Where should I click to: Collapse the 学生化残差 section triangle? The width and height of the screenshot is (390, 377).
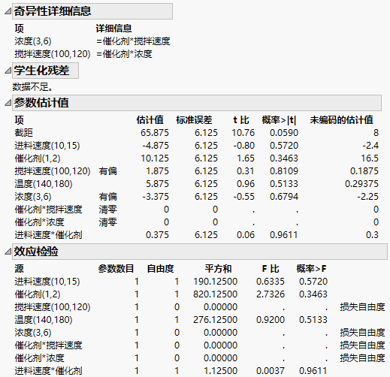tap(8, 71)
